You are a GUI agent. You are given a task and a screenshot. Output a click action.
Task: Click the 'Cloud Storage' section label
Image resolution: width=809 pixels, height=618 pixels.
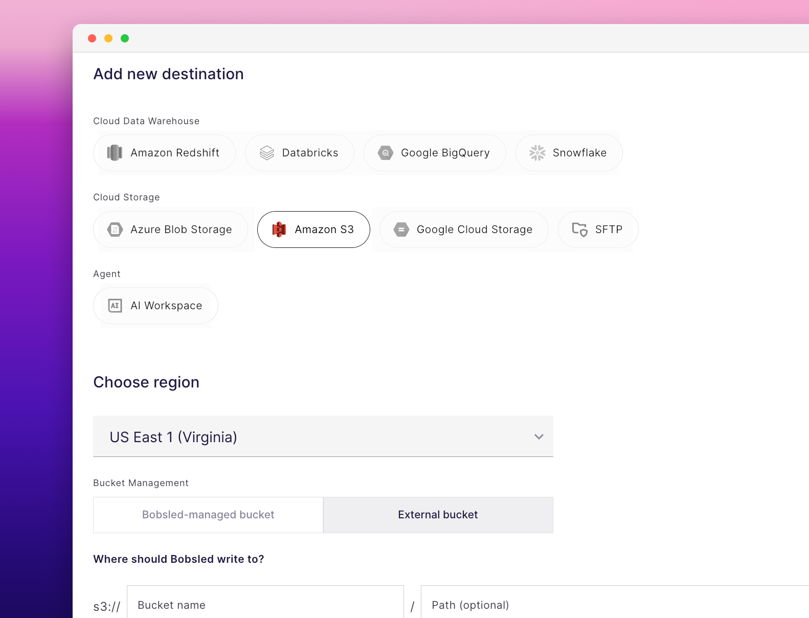pos(126,197)
